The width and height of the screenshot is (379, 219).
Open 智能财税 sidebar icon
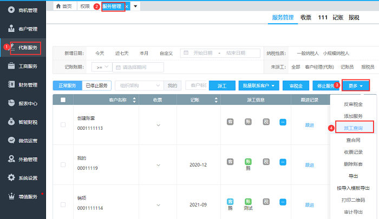coord(11,122)
